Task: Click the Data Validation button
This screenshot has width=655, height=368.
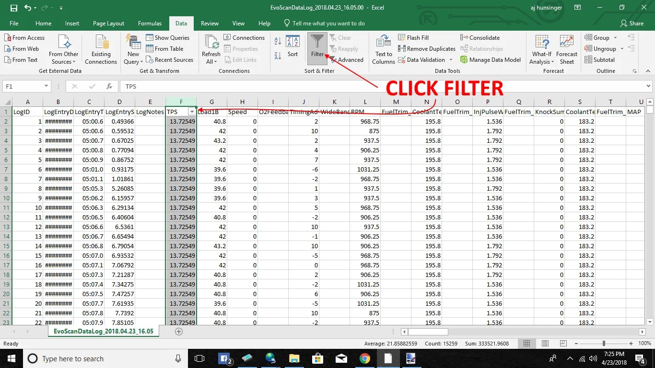Action: point(421,60)
